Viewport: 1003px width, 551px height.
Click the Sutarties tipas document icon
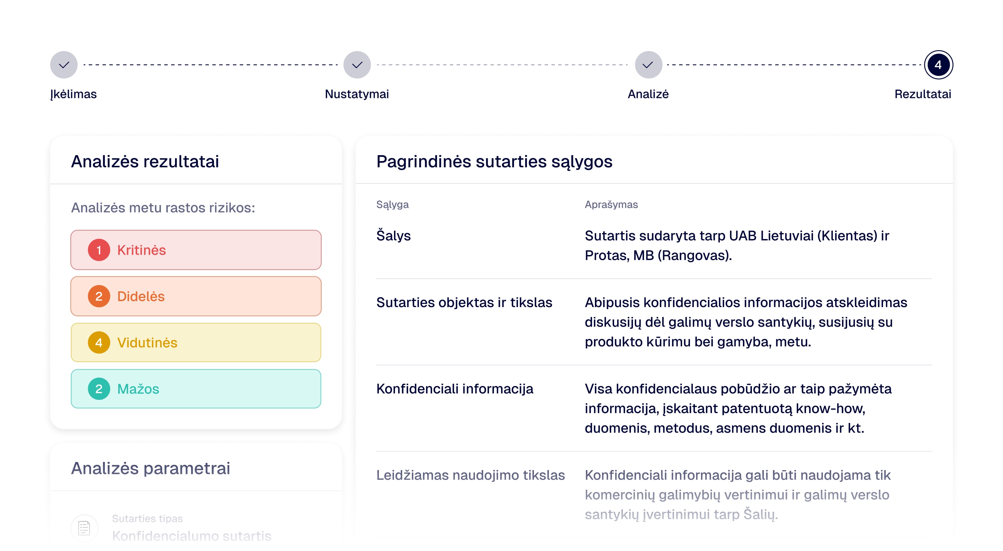click(x=84, y=528)
